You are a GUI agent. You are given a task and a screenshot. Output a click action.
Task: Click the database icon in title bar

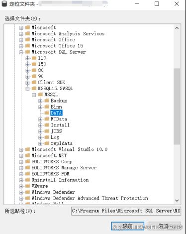coord(4,3)
